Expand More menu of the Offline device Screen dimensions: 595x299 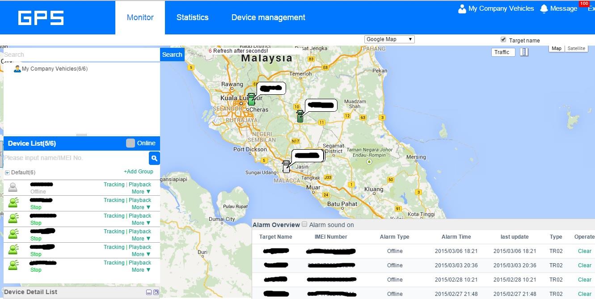coord(141,192)
